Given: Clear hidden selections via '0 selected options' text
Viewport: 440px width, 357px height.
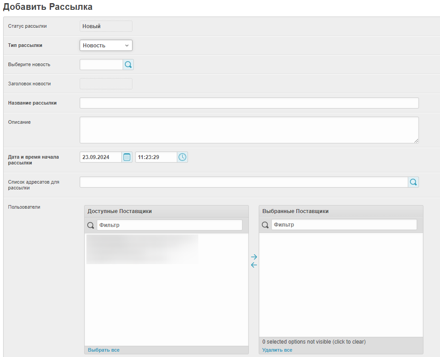Looking at the screenshot, I should pyautogui.click(x=314, y=342).
